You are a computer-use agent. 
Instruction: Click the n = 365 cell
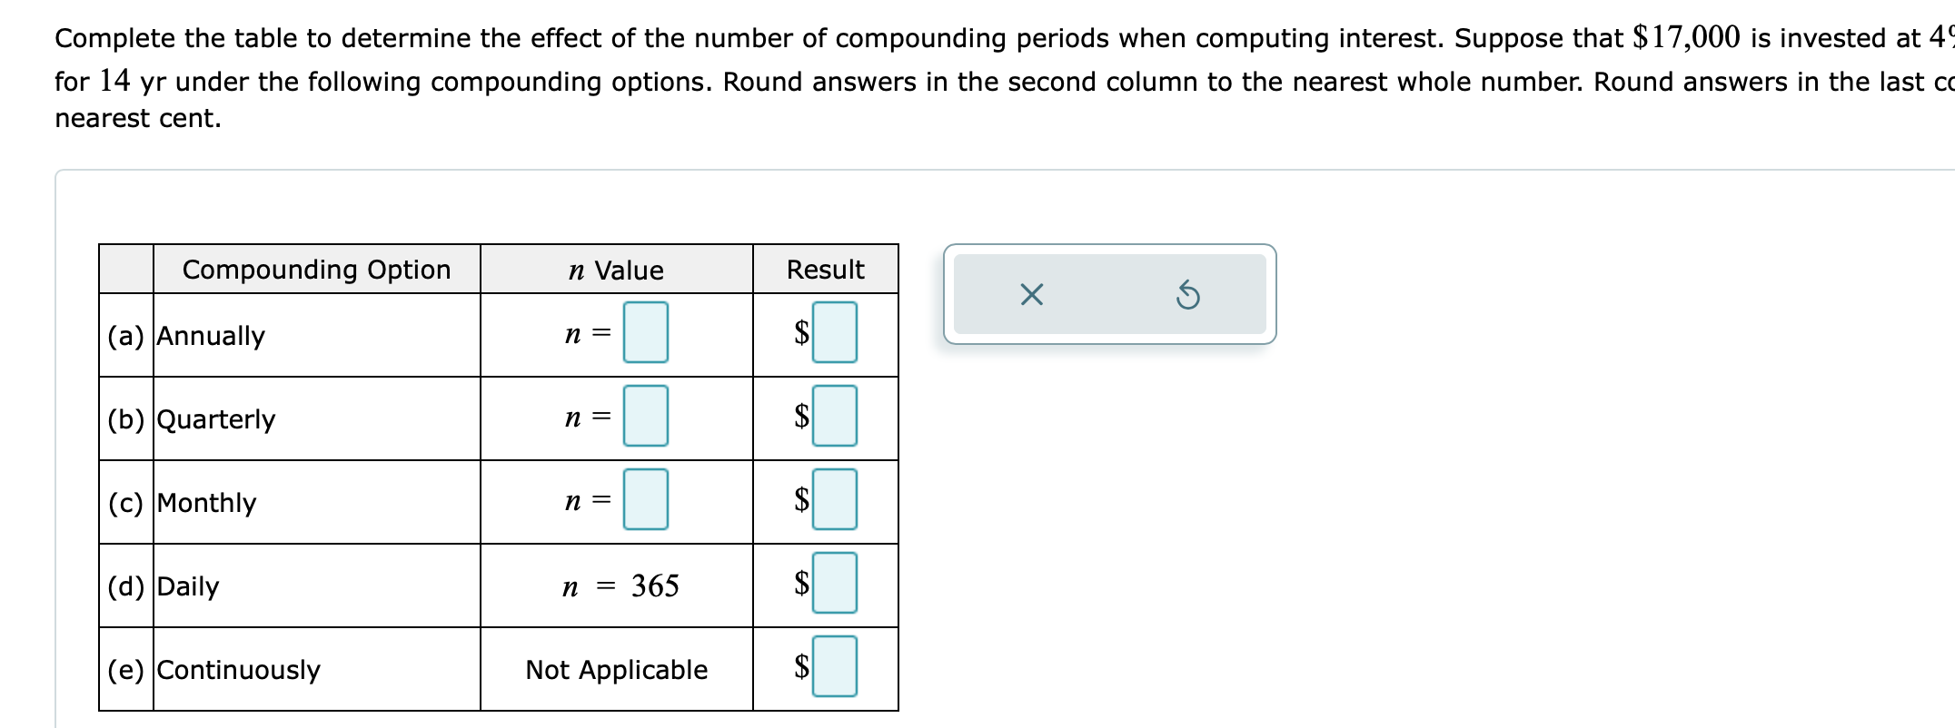[621, 586]
